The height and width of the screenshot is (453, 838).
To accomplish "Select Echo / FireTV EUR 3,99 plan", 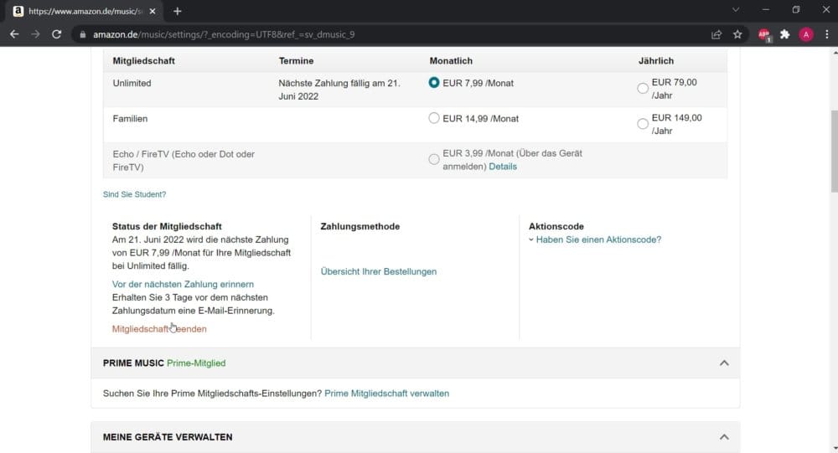I will click(434, 159).
